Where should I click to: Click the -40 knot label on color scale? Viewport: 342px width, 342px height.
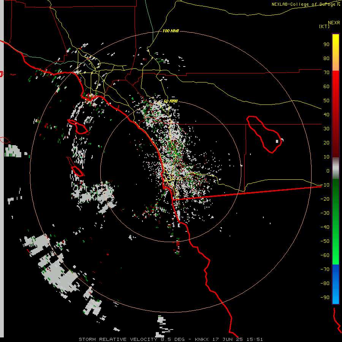325,227
